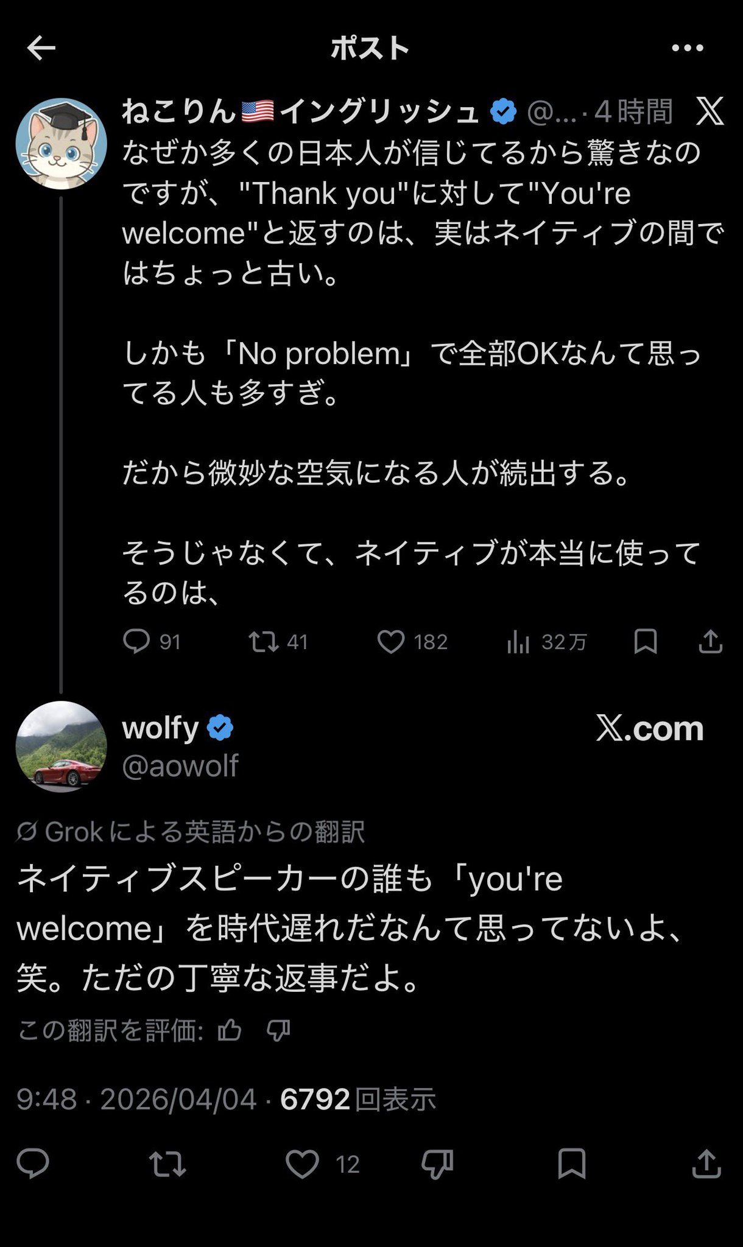Repost wolfy's post
The width and height of the screenshot is (743, 1247).
tap(167, 1164)
